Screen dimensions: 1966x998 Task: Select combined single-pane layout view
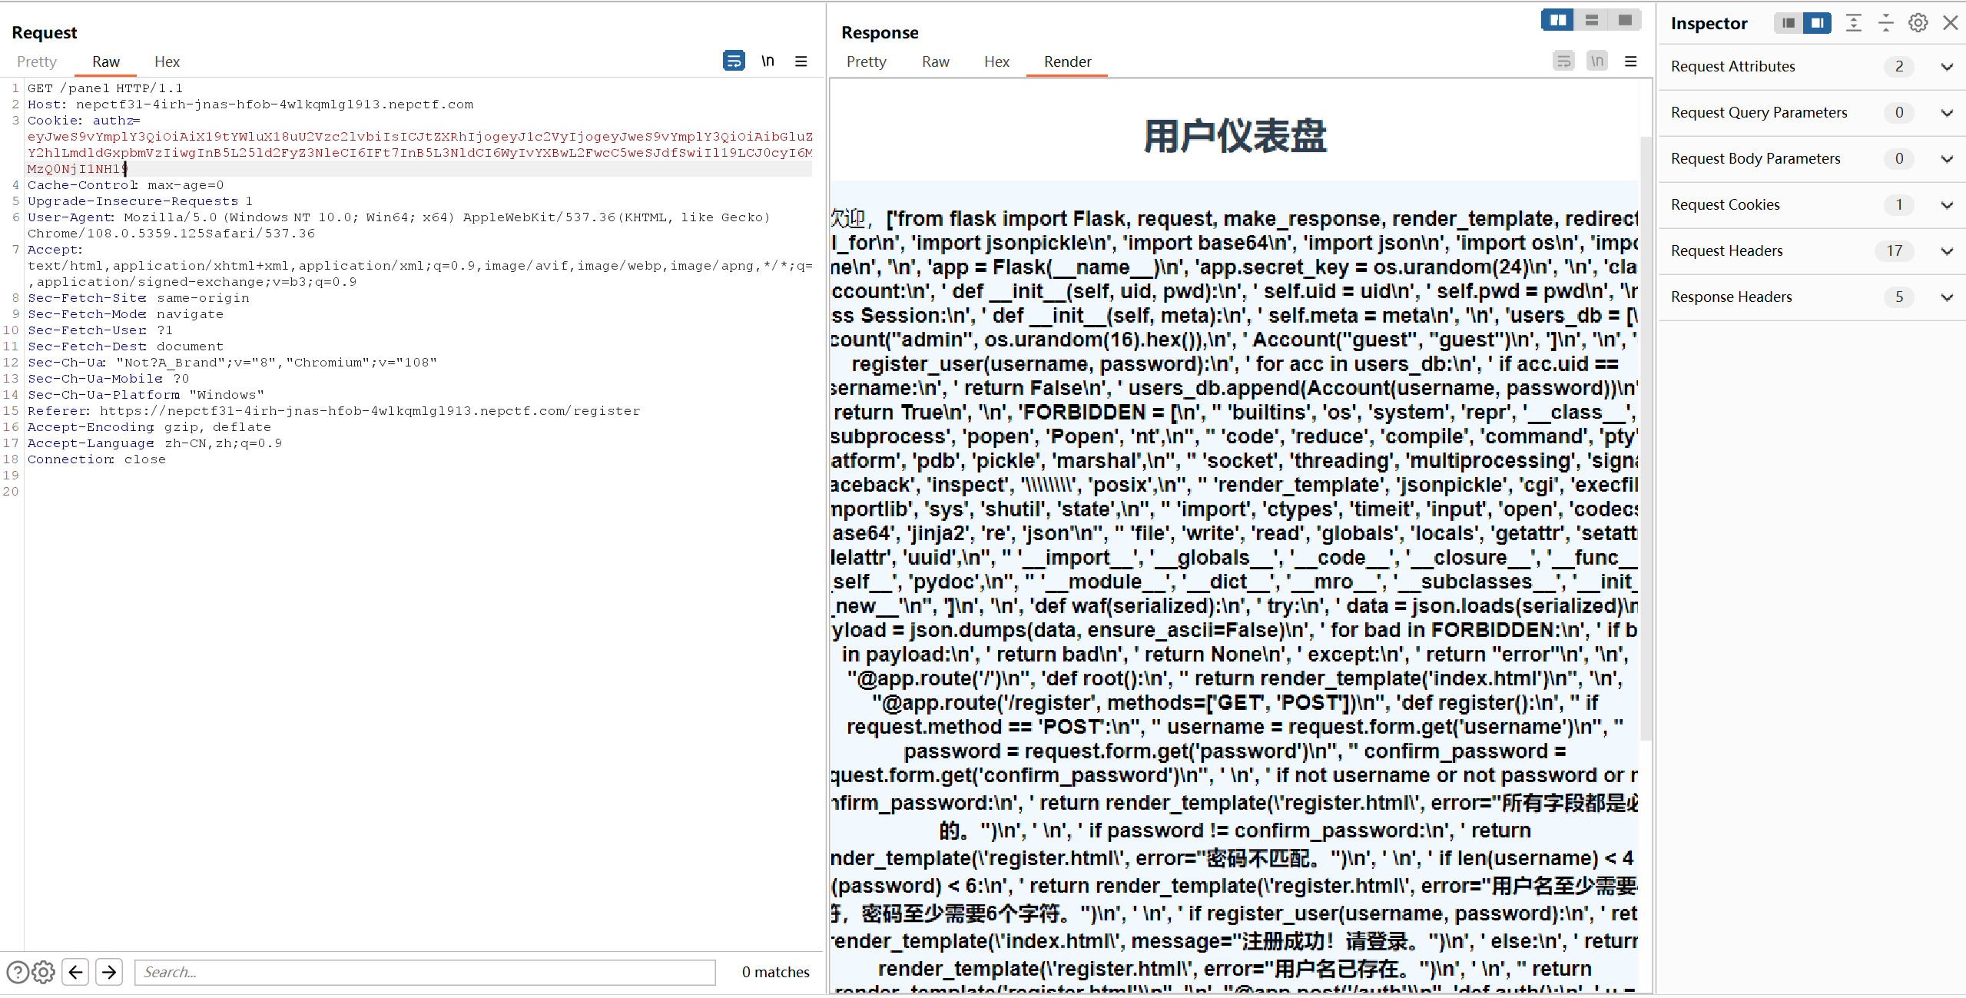(x=1625, y=20)
